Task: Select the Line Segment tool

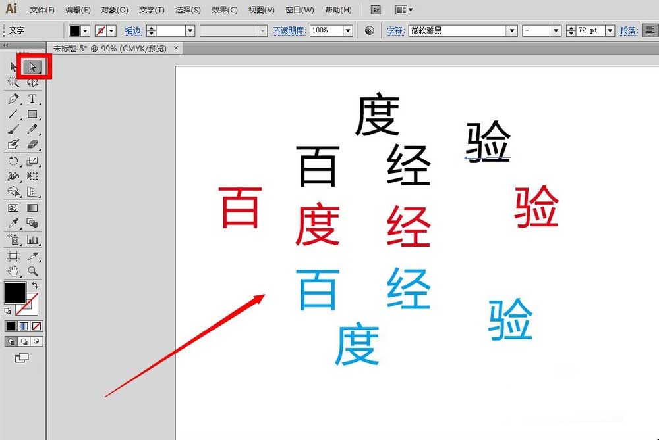Action: pyautogui.click(x=13, y=114)
